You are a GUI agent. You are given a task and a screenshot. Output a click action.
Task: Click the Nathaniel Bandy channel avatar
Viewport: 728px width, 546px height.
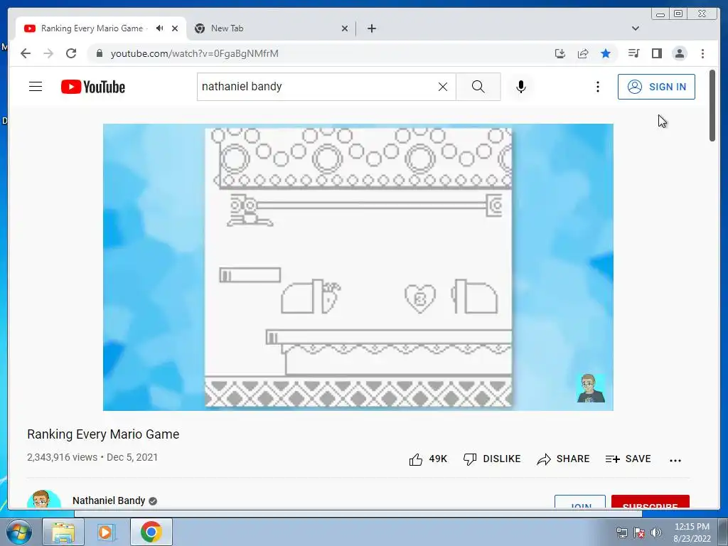click(44, 499)
